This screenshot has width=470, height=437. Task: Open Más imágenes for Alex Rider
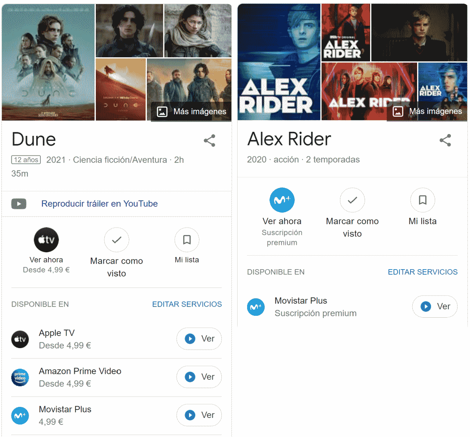pyautogui.click(x=427, y=111)
